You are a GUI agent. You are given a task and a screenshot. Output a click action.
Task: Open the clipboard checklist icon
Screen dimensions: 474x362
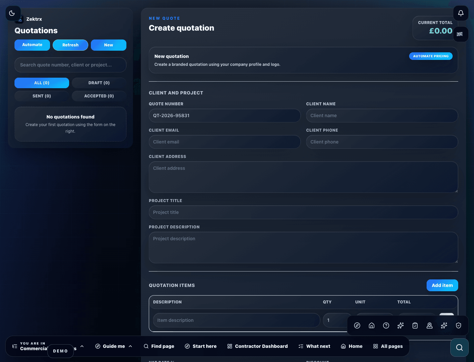[415, 325]
